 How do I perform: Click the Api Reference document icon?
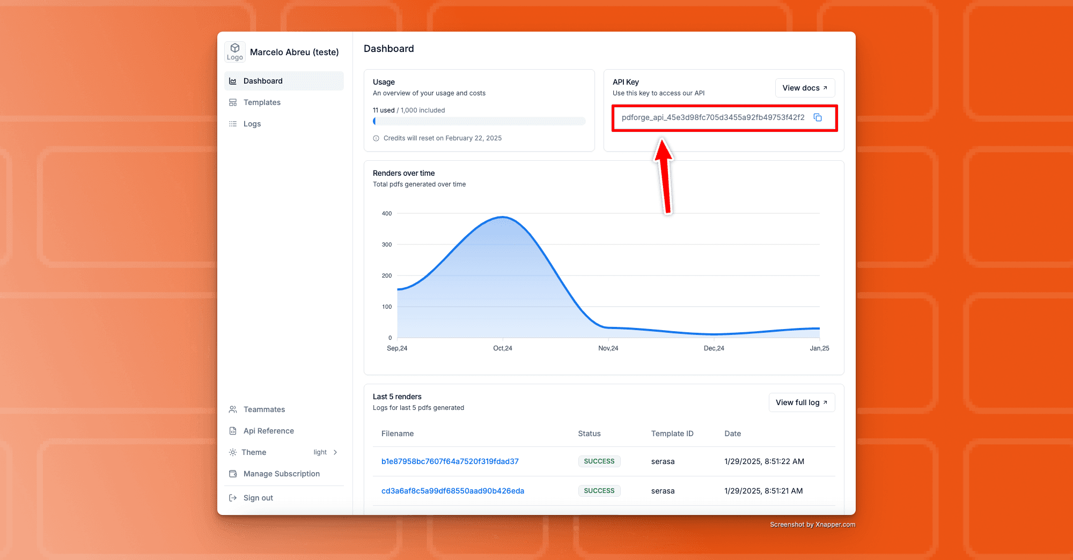click(x=233, y=430)
